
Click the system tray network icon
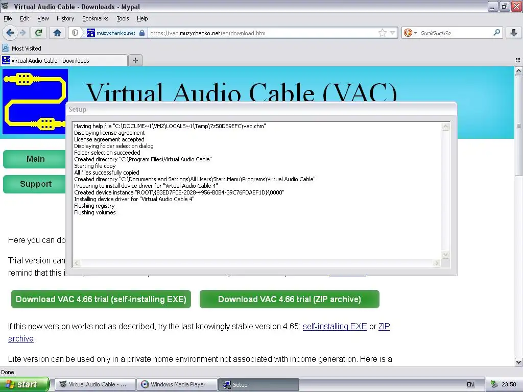pos(494,384)
